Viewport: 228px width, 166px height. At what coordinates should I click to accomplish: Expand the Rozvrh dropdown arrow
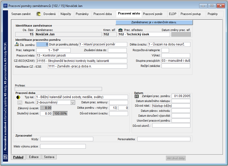[73, 102]
